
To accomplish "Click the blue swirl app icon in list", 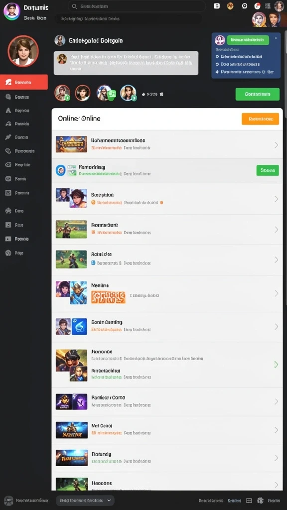I will [x=79, y=327].
